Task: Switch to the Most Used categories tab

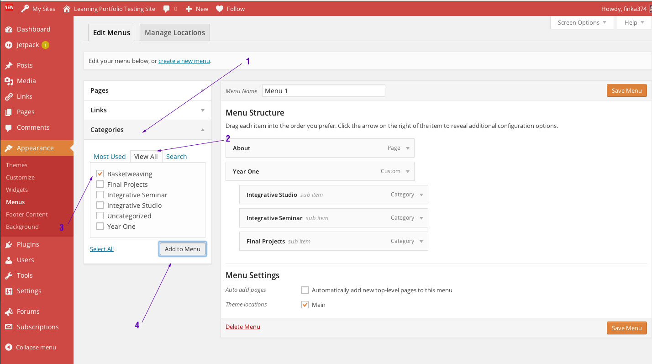Action: point(110,156)
